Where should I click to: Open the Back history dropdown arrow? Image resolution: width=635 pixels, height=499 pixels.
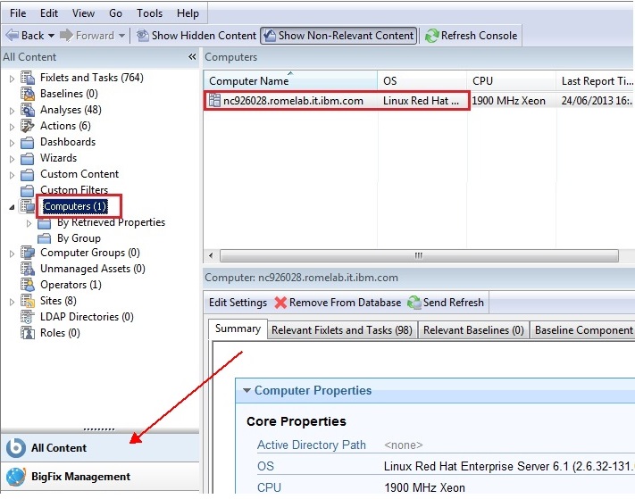click(52, 36)
